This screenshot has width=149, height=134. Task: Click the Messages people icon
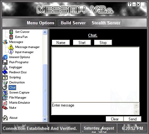click(x=5, y=42)
